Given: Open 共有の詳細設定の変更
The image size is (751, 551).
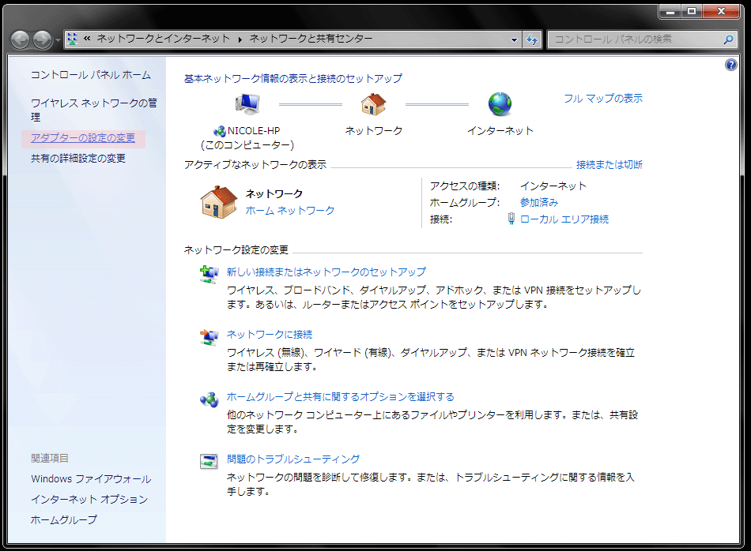Looking at the screenshot, I should [x=78, y=159].
